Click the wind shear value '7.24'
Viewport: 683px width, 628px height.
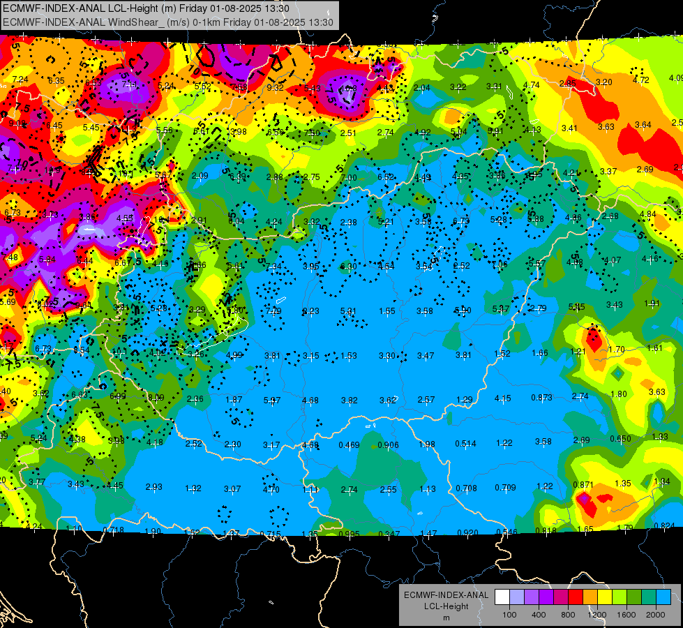[20, 80]
